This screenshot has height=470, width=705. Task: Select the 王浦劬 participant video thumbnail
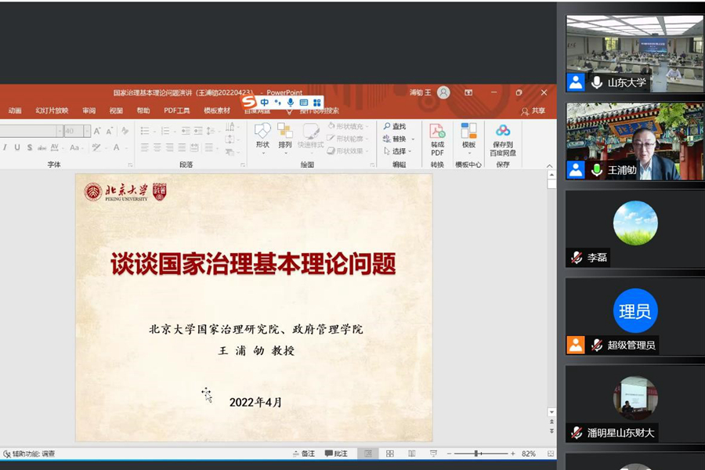point(634,142)
